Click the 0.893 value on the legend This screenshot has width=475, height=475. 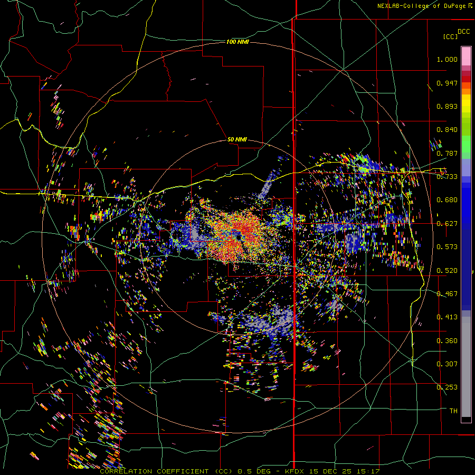click(447, 106)
